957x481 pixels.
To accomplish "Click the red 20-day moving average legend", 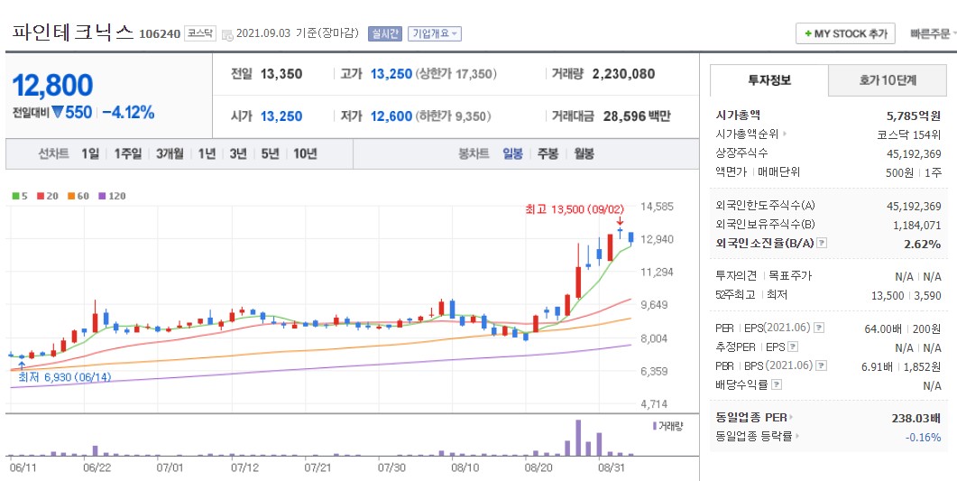I will tap(48, 196).
